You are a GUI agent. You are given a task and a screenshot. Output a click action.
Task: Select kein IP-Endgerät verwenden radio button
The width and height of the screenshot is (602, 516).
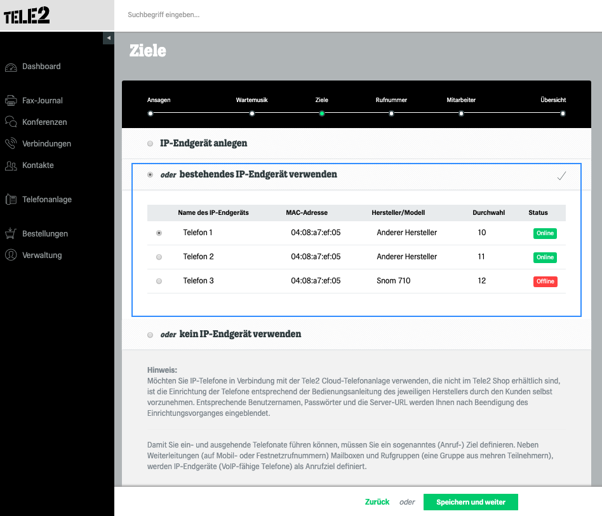[x=150, y=335]
